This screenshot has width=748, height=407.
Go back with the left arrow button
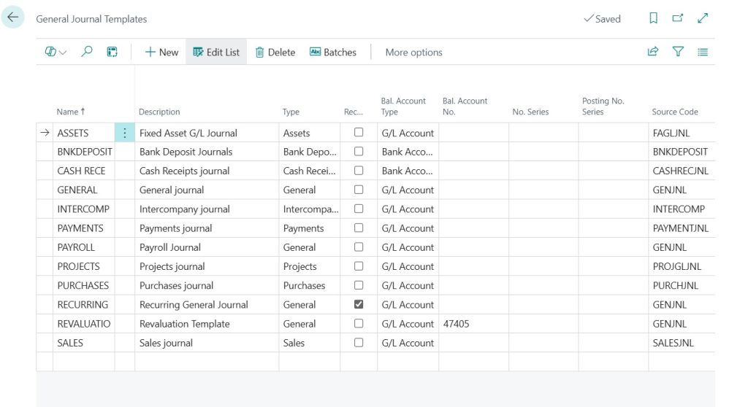pyautogui.click(x=13, y=18)
